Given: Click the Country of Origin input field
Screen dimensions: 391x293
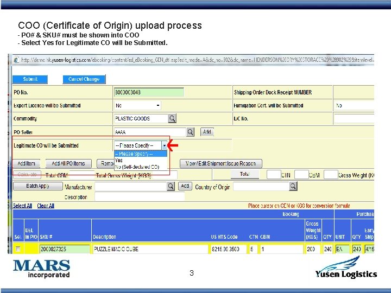Looking at the screenshot, I should 261,186.
